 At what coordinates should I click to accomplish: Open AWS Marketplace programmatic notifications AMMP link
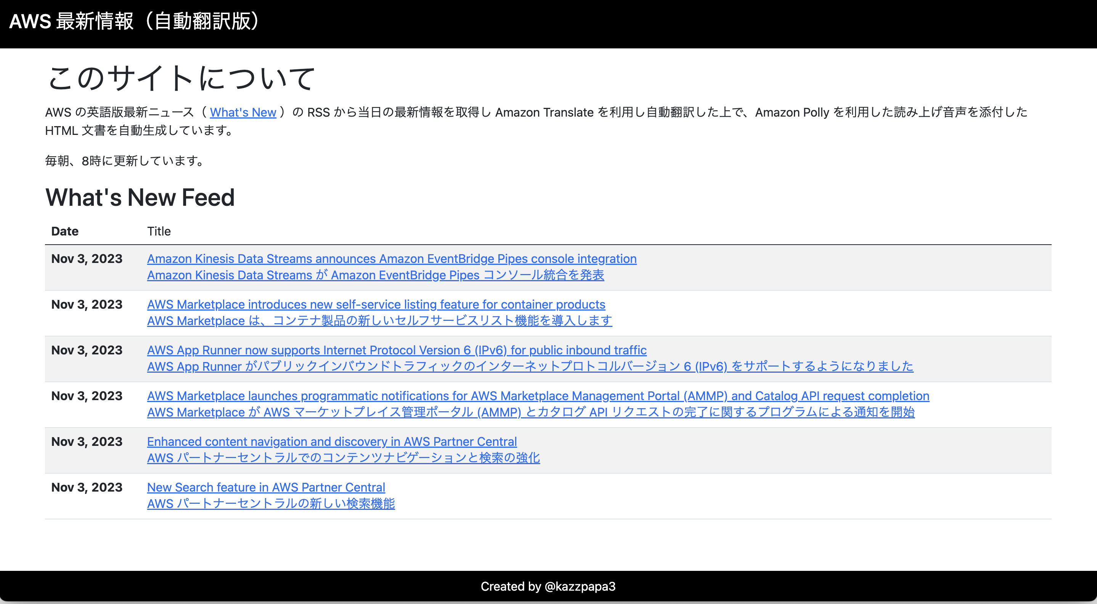(538, 396)
